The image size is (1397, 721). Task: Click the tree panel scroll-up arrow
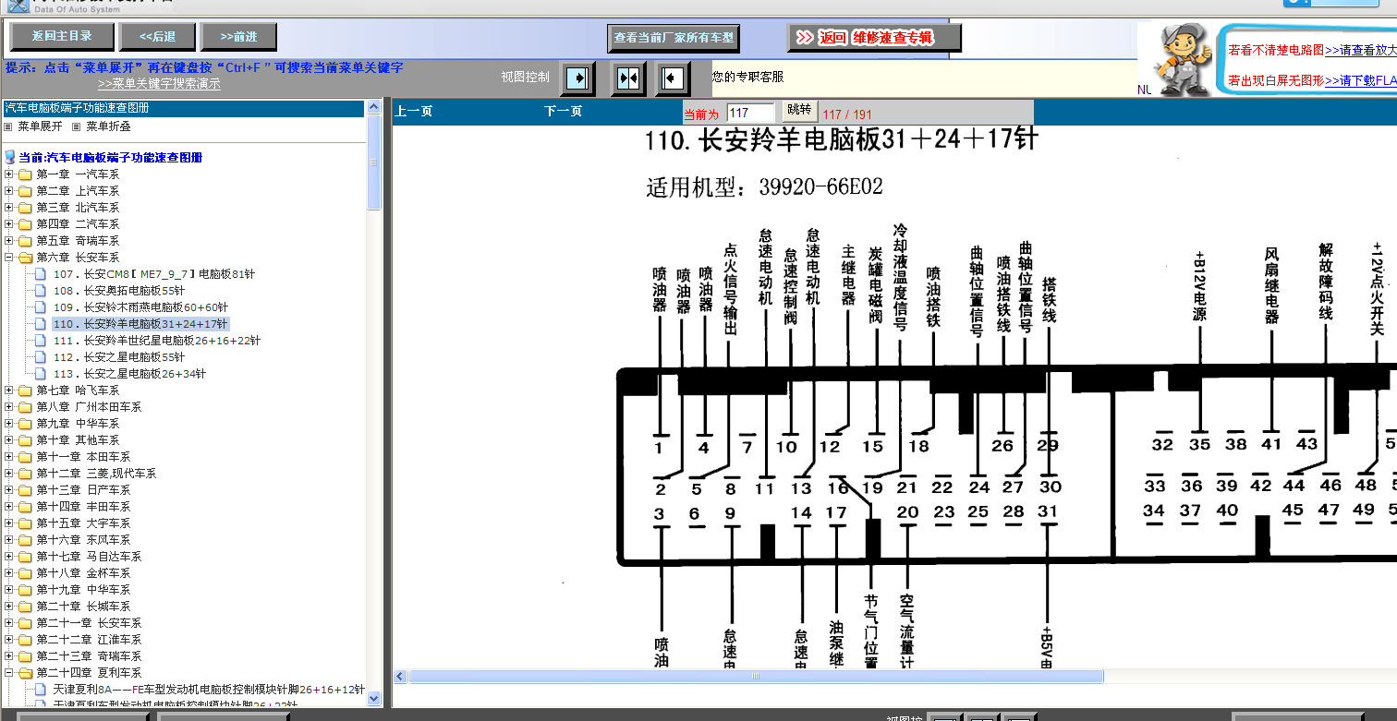point(373,107)
